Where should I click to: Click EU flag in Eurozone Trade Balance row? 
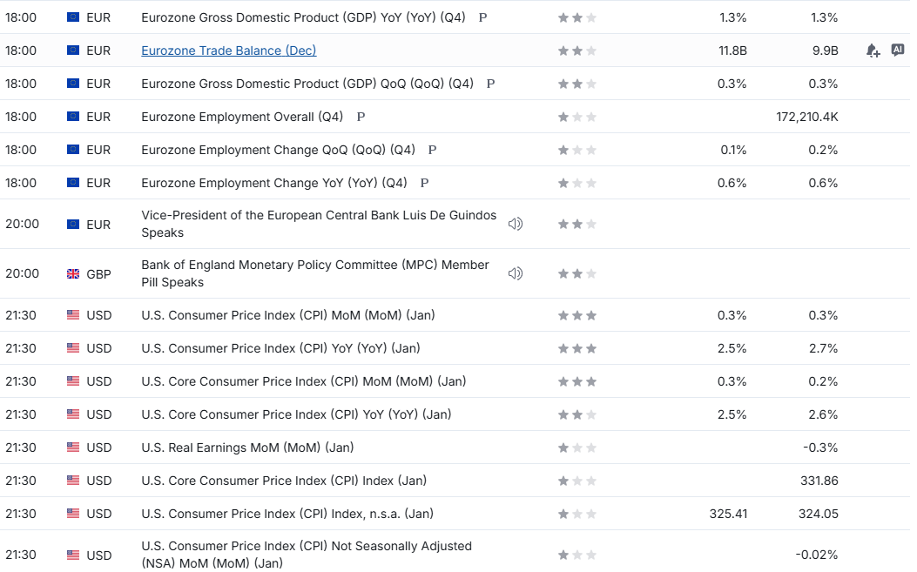[x=73, y=50]
